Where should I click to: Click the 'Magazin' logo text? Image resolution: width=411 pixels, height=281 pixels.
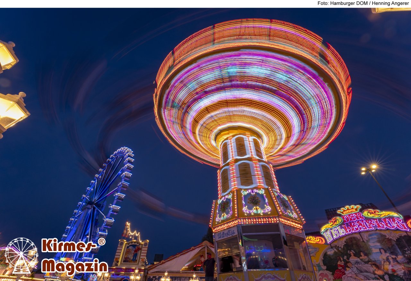click(74, 266)
